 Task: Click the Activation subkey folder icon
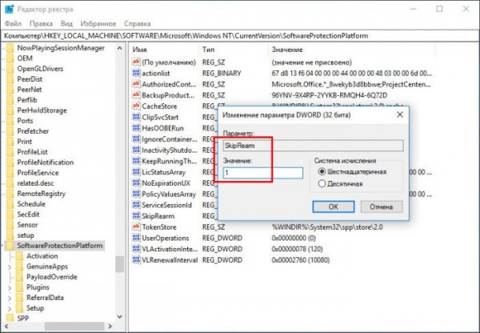click(x=19, y=256)
